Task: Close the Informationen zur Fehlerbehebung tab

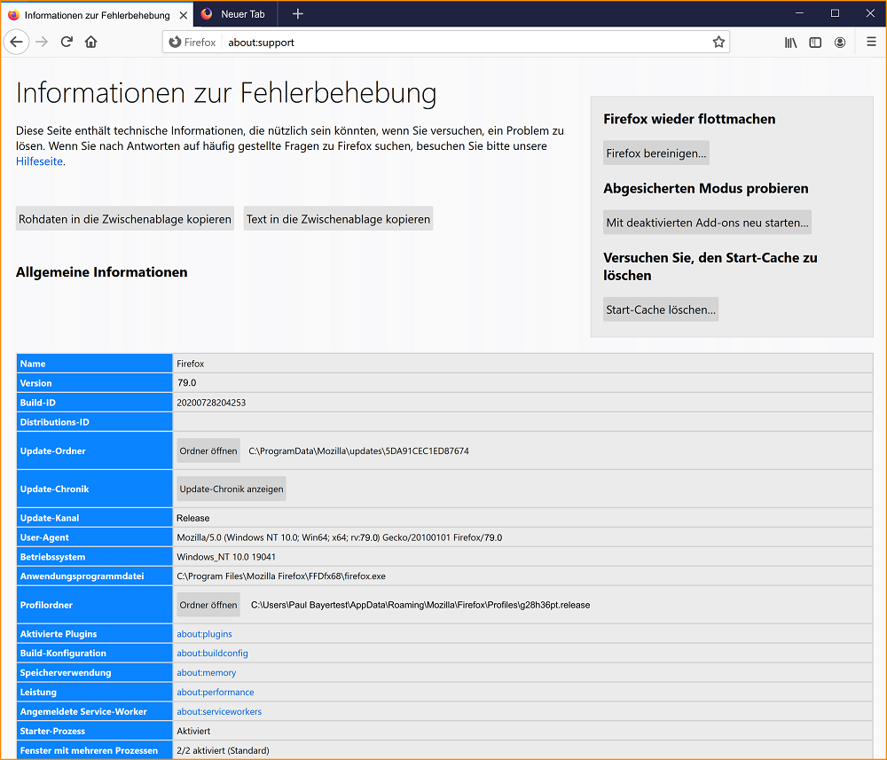Action: [183, 15]
